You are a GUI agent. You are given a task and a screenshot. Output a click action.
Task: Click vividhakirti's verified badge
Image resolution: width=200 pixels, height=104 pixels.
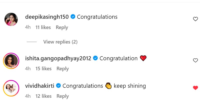59,86
